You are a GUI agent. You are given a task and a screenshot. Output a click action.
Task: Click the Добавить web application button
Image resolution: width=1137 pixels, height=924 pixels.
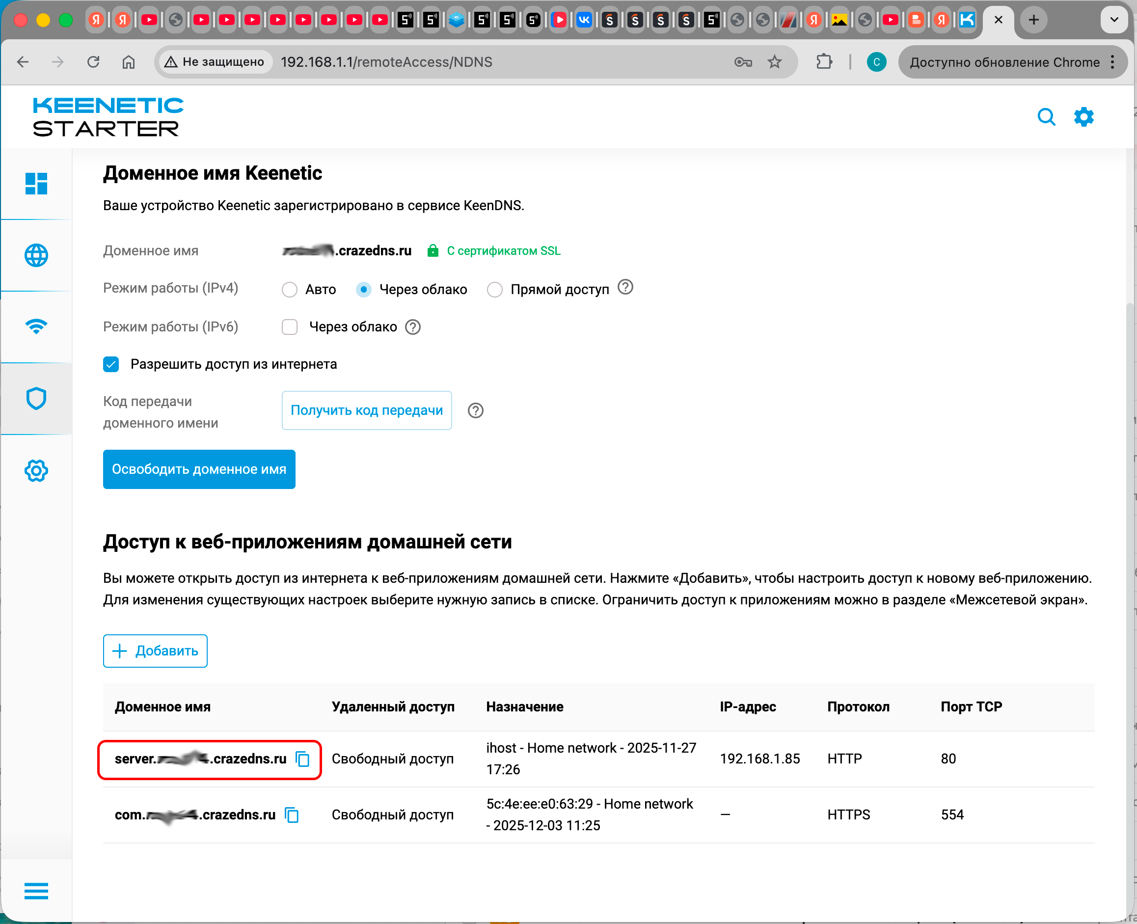coord(155,651)
